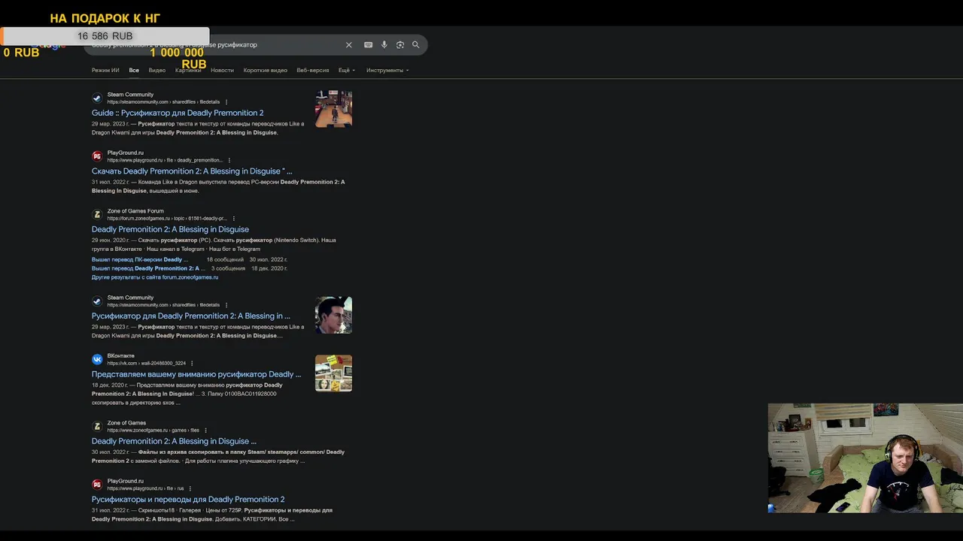Open the photo collage thumbnail of ВКонтакте result

pos(333,373)
